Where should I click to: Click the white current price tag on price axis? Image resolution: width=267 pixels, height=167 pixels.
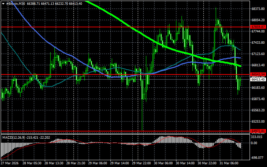(x=258, y=80)
